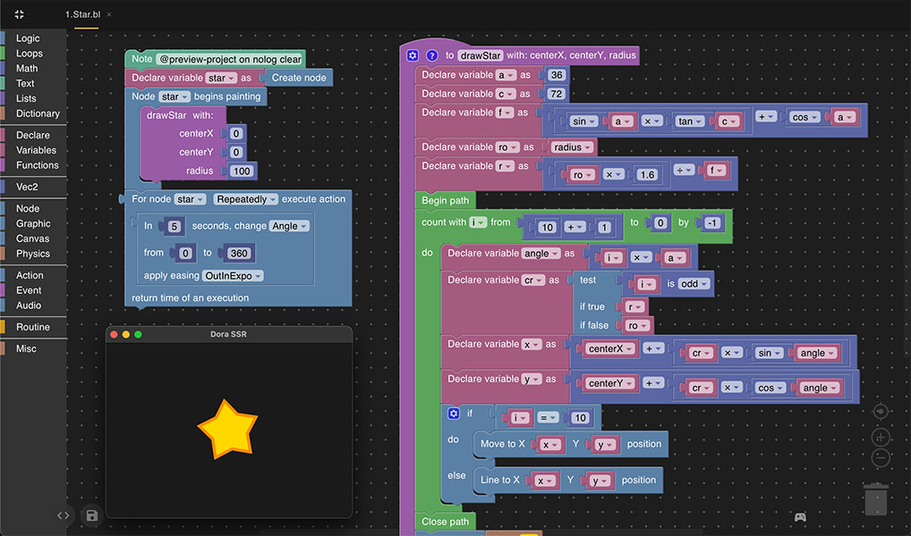The width and height of the screenshot is (911, 536).
Task: Open the Physics category
Action: coord(33,254)
